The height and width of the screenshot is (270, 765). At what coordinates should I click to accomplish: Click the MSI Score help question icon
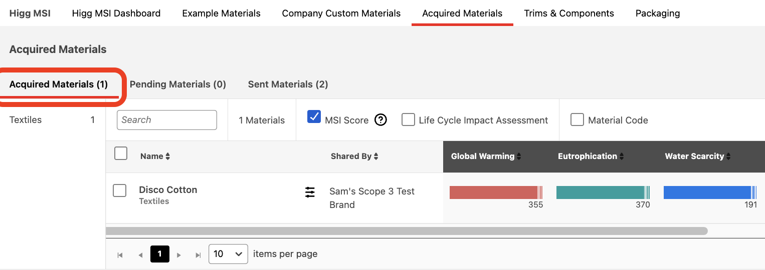pyautogui.click(x=381, y=120)
